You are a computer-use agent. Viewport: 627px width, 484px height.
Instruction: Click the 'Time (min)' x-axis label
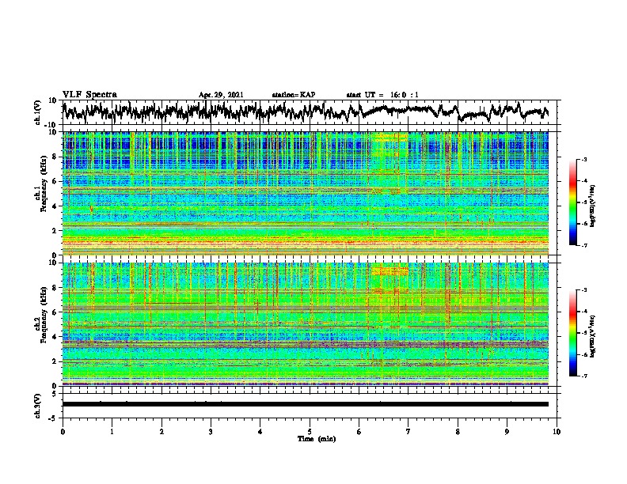coord(317,439)
